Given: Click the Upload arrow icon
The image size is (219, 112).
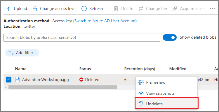Looking at the screenshot, I should [x=9, y=9].
